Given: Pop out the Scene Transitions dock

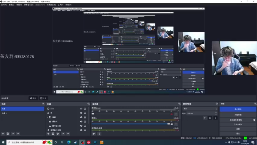Looking at the screenshot, I should (217, 104).
